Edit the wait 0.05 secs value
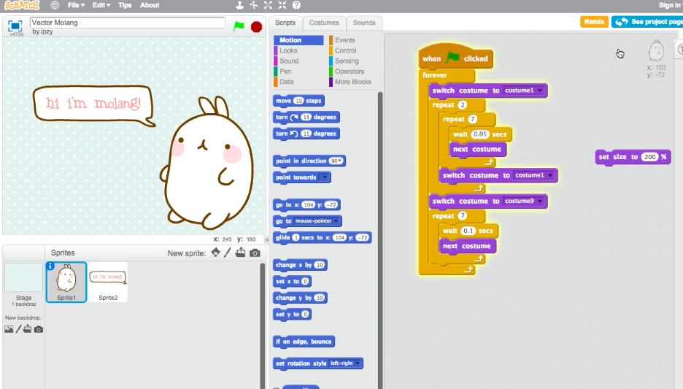Screen dimensions: 683x389 [479, 134]
